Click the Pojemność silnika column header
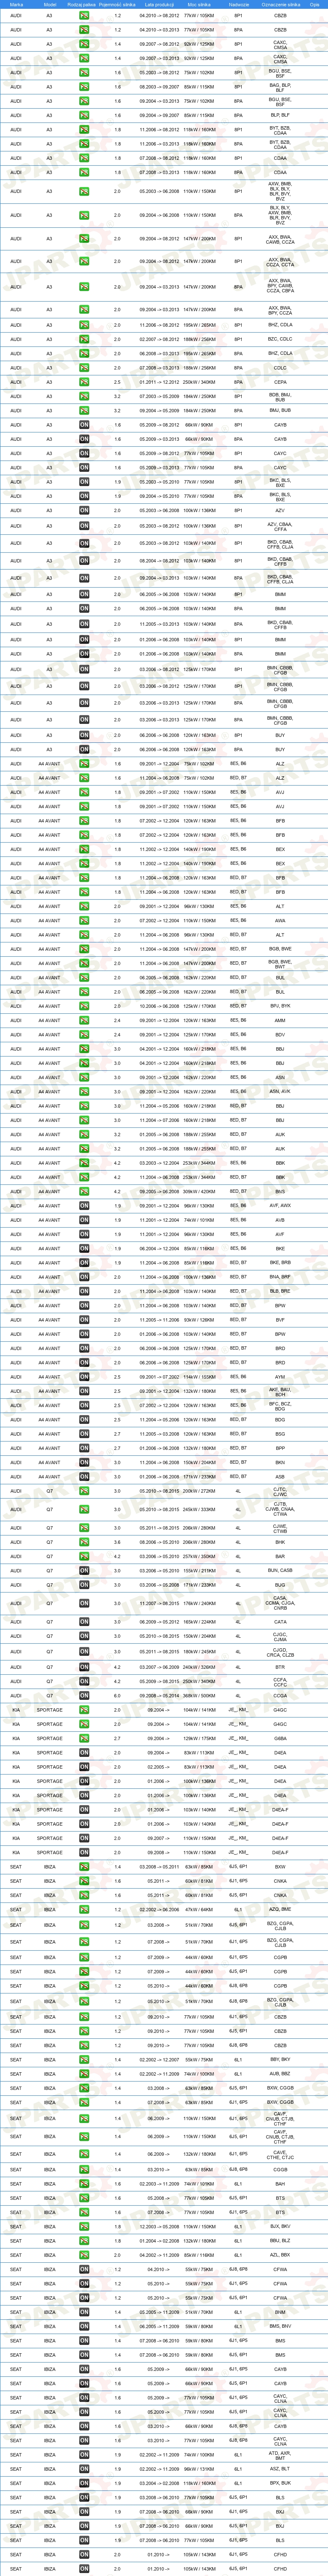This screenshot has height=2576, width=328. coord(117,4)
